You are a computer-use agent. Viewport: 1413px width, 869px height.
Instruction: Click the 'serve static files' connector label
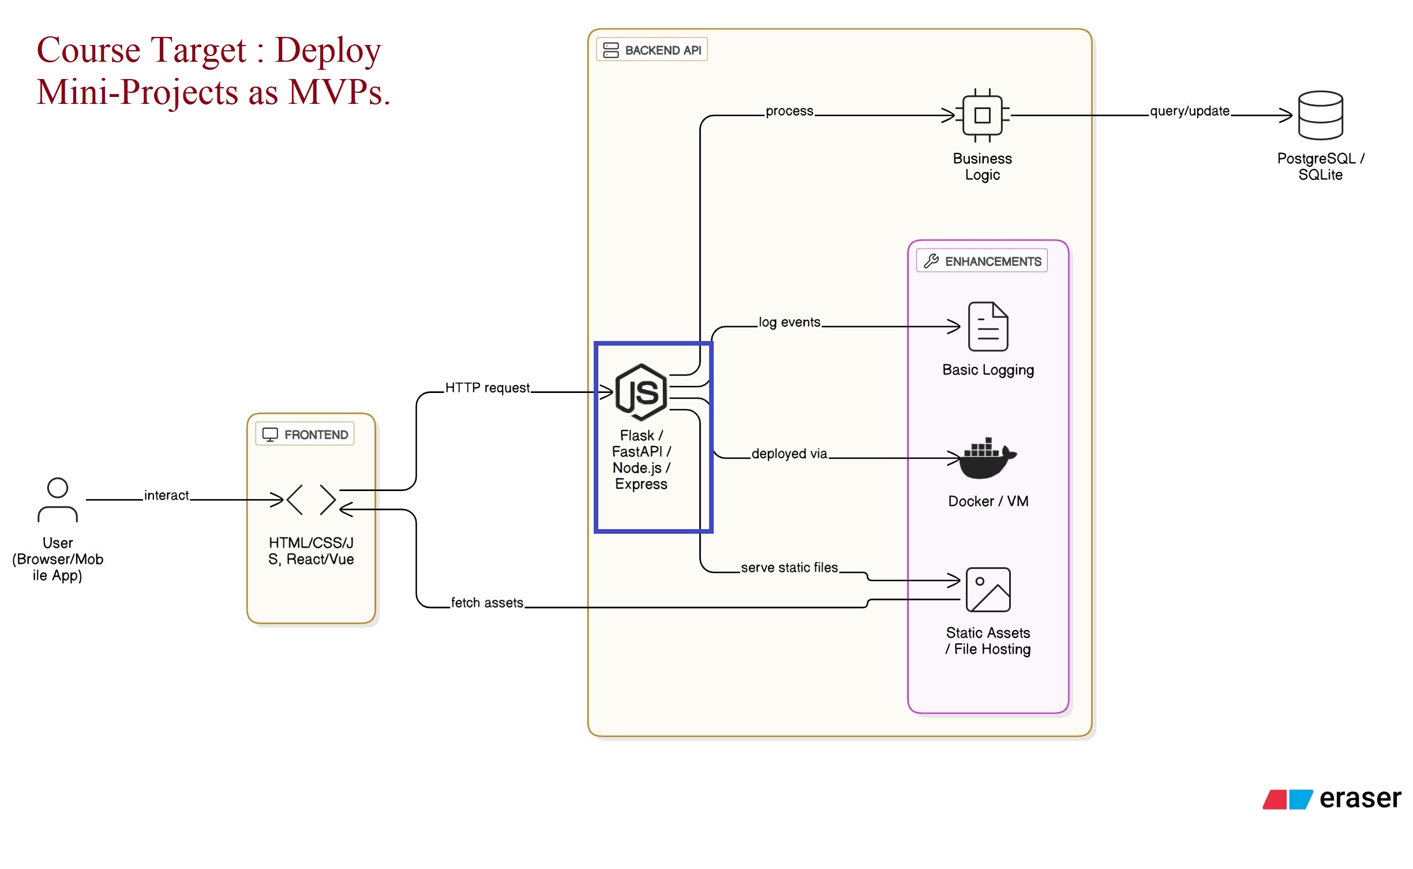(789, 567)
